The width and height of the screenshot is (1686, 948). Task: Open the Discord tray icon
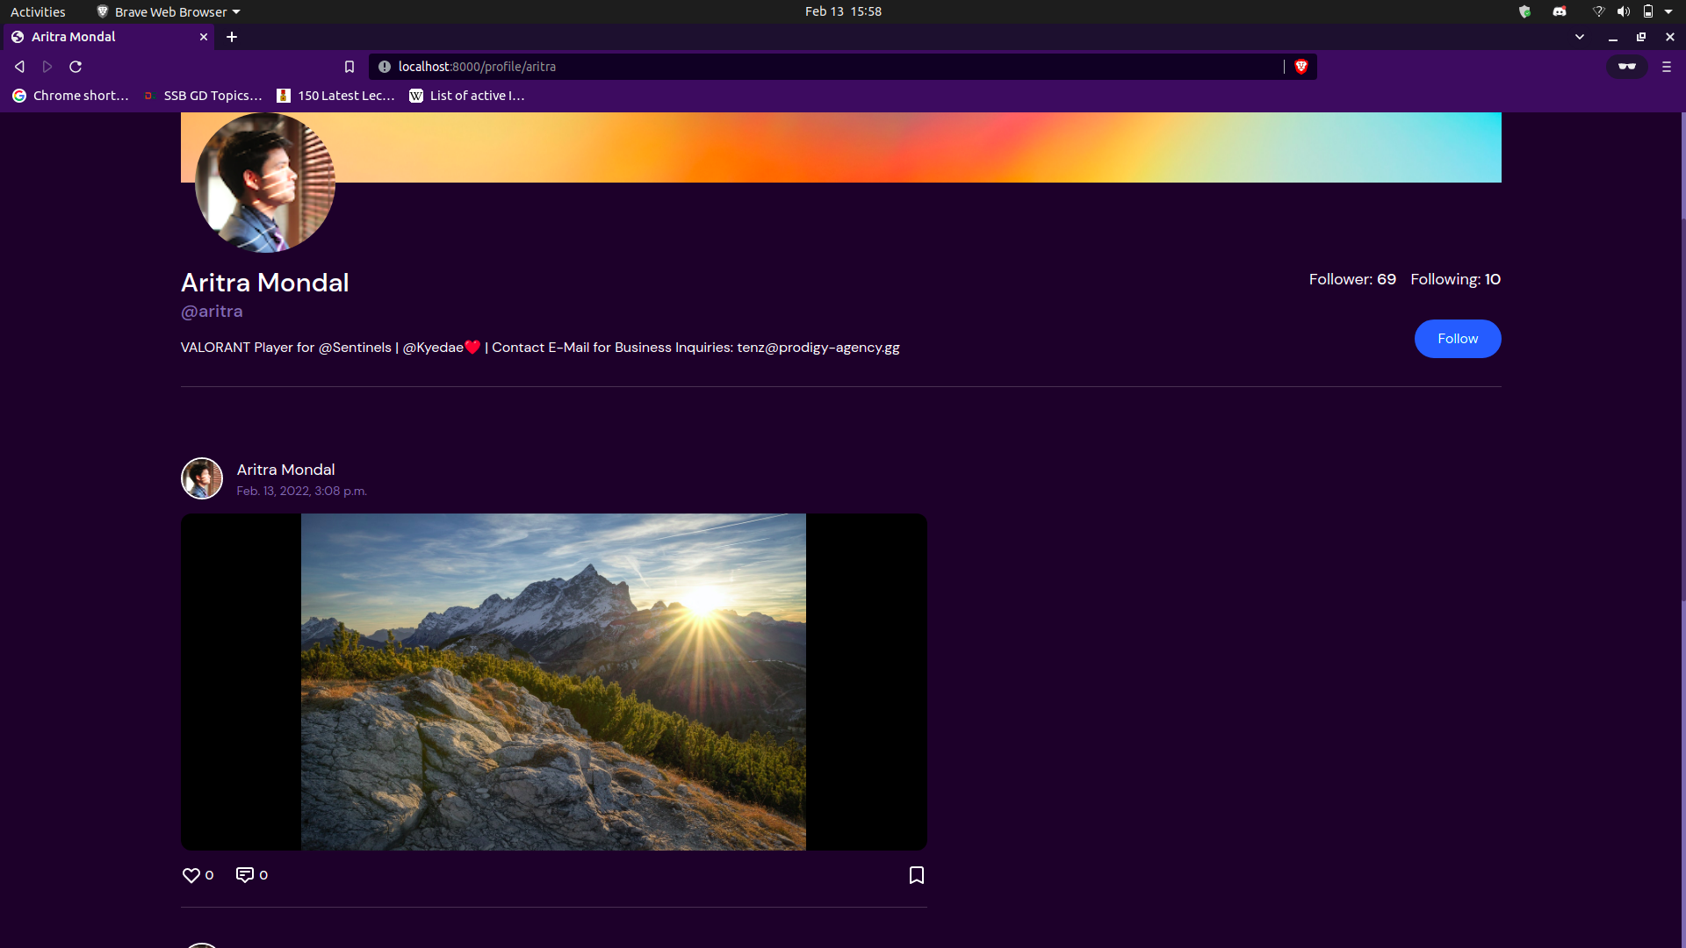point(1560,11)
